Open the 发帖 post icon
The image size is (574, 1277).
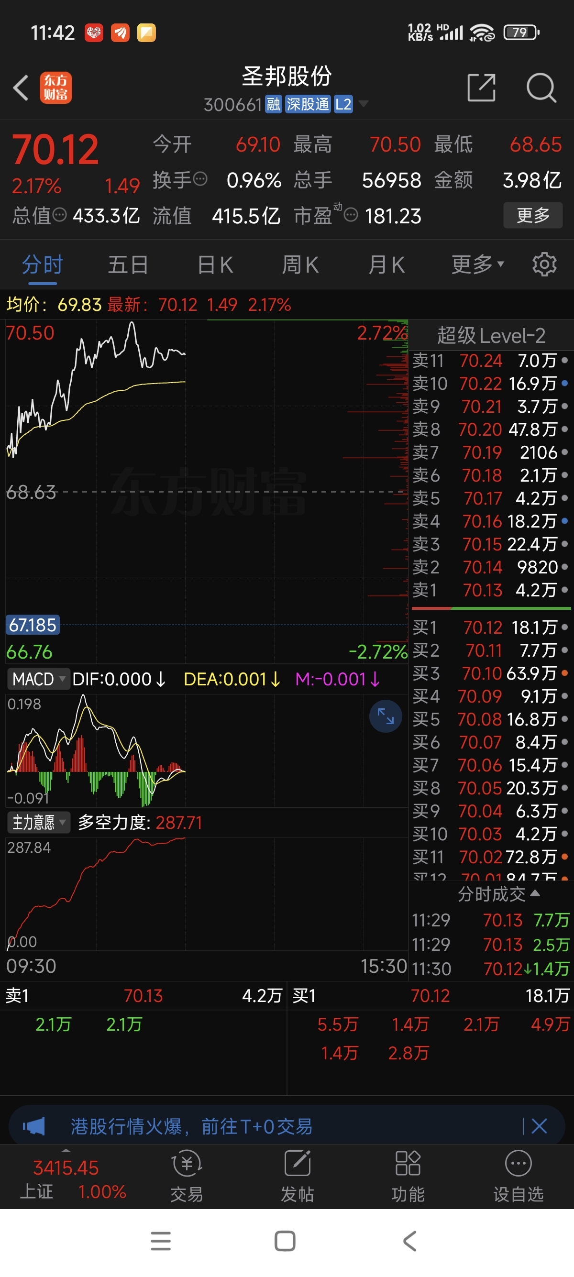pos(298,1176)
